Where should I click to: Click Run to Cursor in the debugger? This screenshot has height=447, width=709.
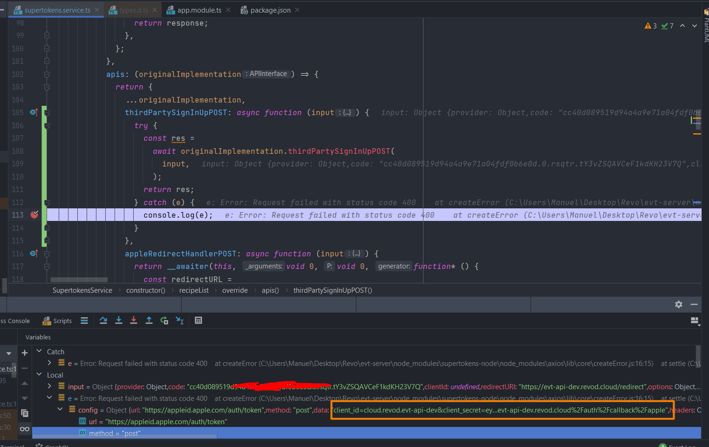(x=180, y=320)
